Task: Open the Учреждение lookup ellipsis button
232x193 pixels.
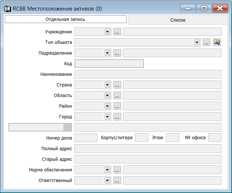Action: coord(117,32)
